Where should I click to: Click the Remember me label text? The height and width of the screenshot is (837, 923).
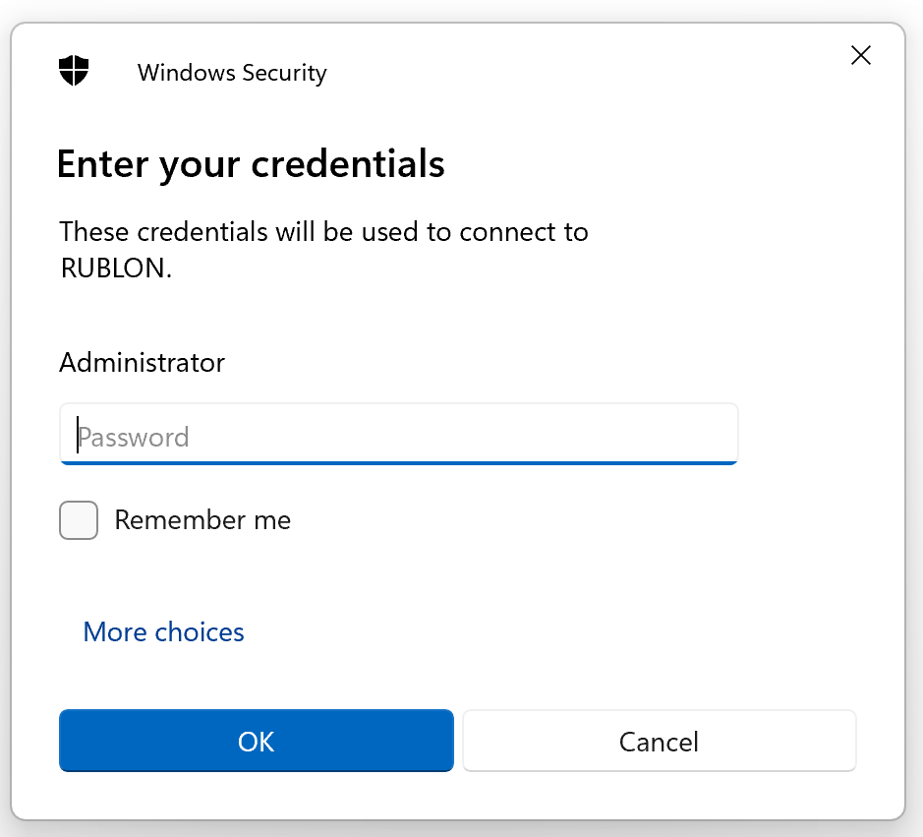coord(202,519)
